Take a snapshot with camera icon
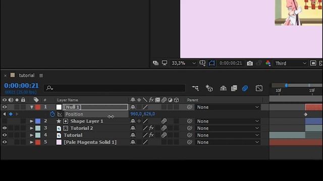 [250, 63]
